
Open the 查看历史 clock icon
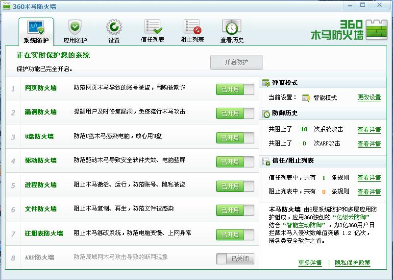pyautogui.click(x=232, y=27)
